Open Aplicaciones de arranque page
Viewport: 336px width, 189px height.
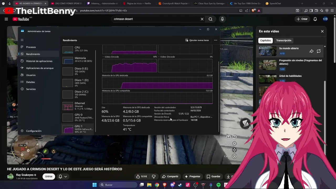tap(39, 68)
